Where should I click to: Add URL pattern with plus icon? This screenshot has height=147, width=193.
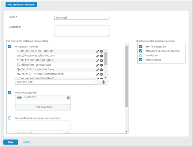tap(104, 82)
